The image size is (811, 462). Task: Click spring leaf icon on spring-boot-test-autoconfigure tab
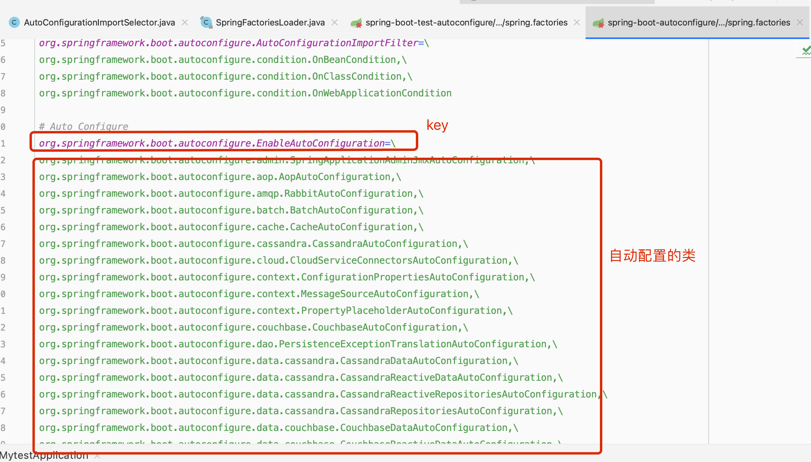pyautogui.click(x=356, y=23)
